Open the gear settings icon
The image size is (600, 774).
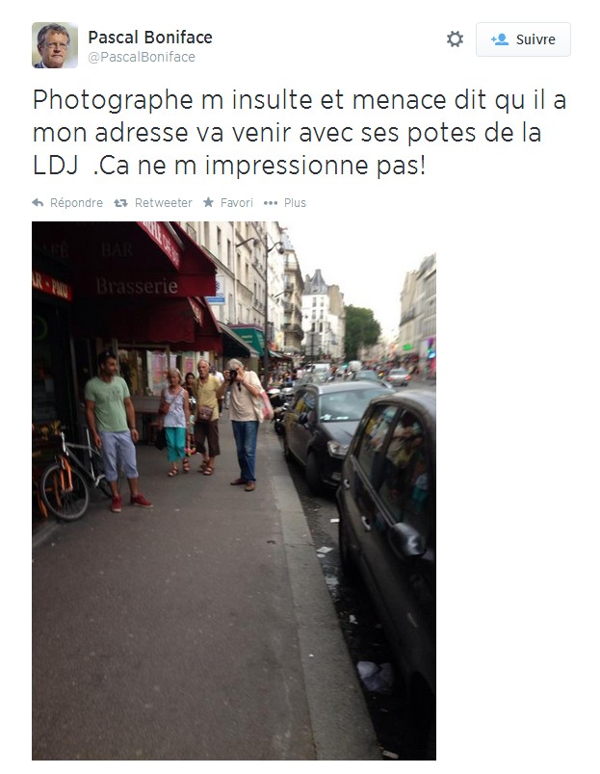pyautogui.click(x=455, y=39)
